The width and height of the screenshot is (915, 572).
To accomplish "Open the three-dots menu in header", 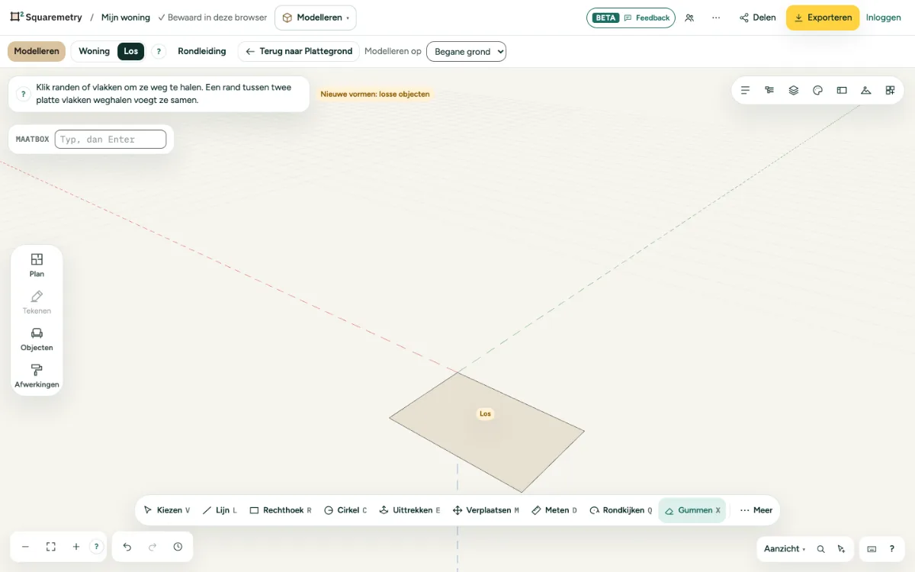I will pyautogui.click(x=716, y=18).
